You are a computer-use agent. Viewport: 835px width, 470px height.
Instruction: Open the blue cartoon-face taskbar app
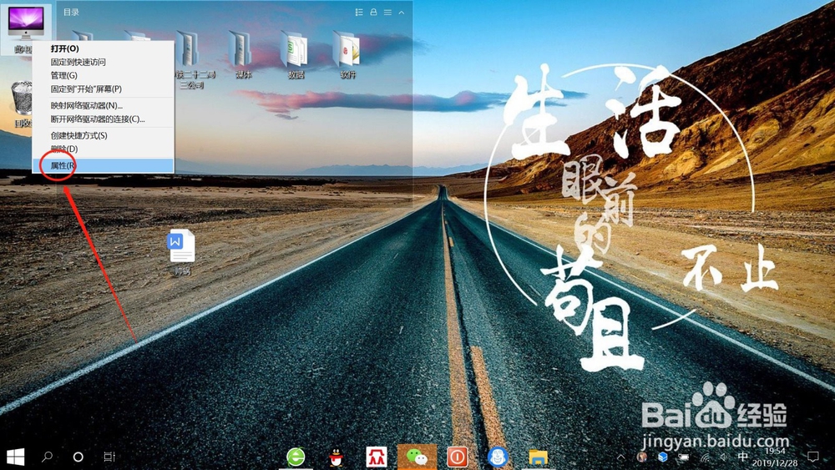[x=498, y=457]
